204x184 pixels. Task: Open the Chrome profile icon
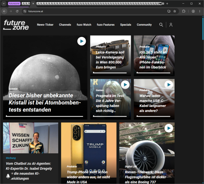[x=193, y=11]
